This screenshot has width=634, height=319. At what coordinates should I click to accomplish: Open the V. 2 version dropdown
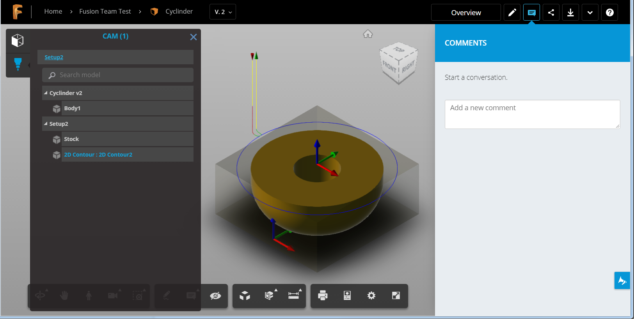(223, 12)
